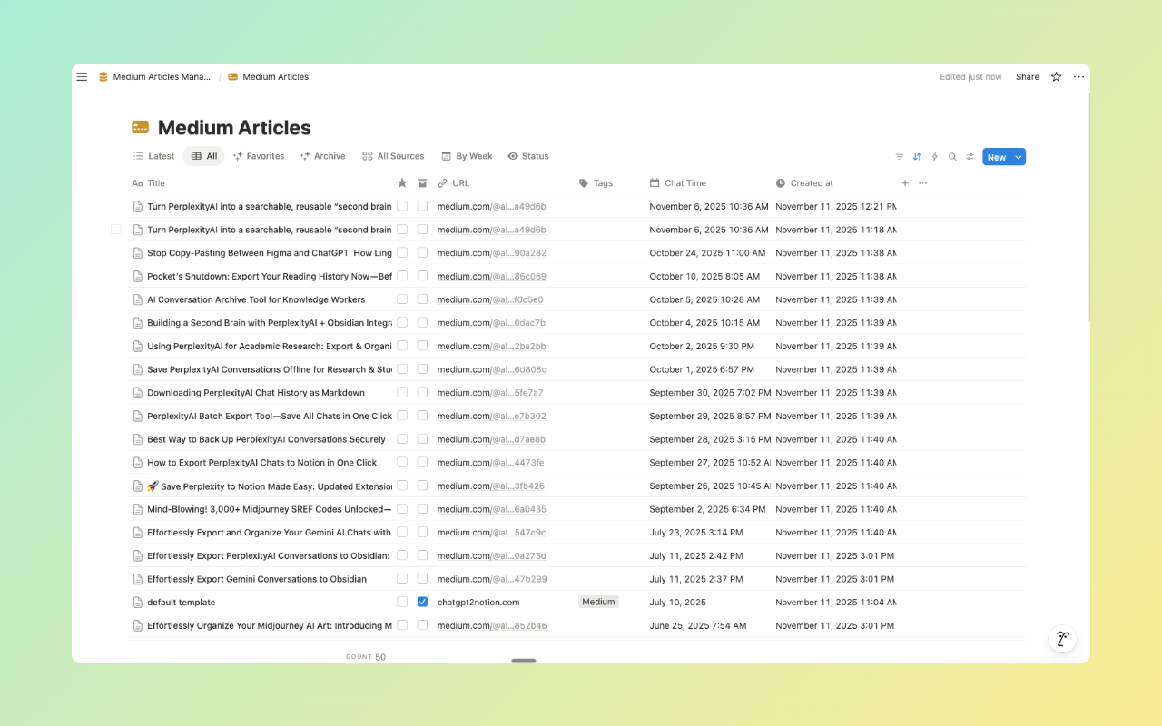Open the filter icon in the view toolbar
This screenshot has width=1162, height=726.
tap(899, 156)
